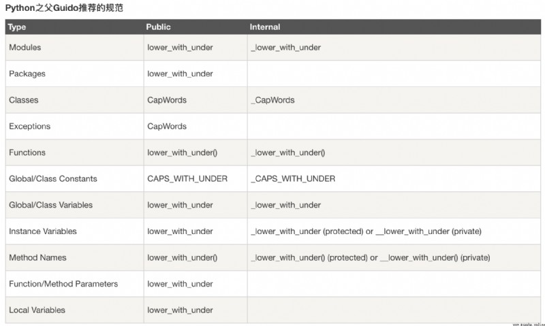Click the Type column header

pos(16,27)
